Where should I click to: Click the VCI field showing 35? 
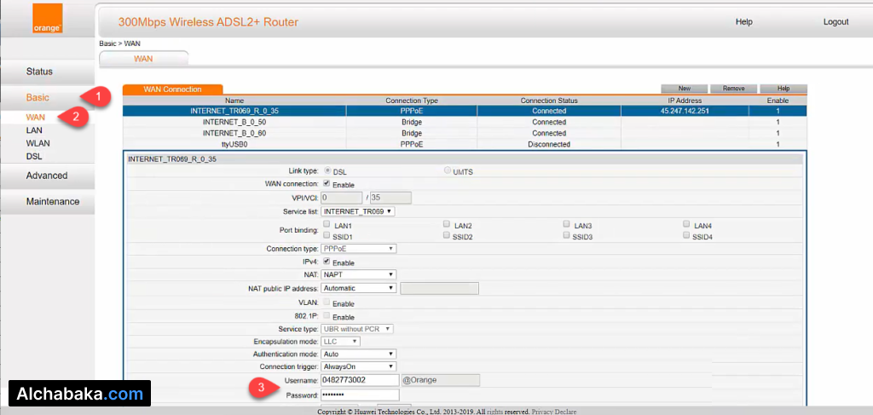point(390,198)
